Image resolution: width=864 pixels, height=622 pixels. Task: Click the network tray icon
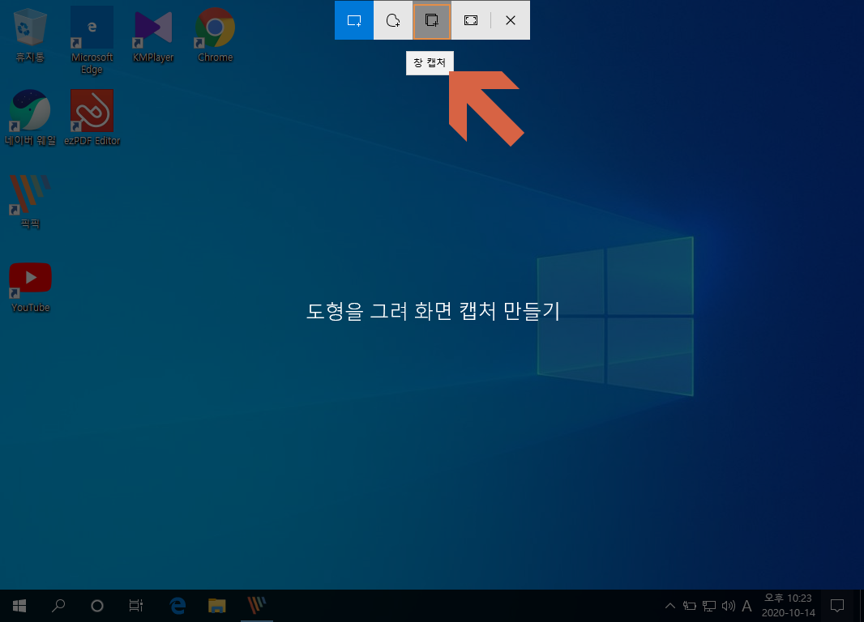coord(709,606)
